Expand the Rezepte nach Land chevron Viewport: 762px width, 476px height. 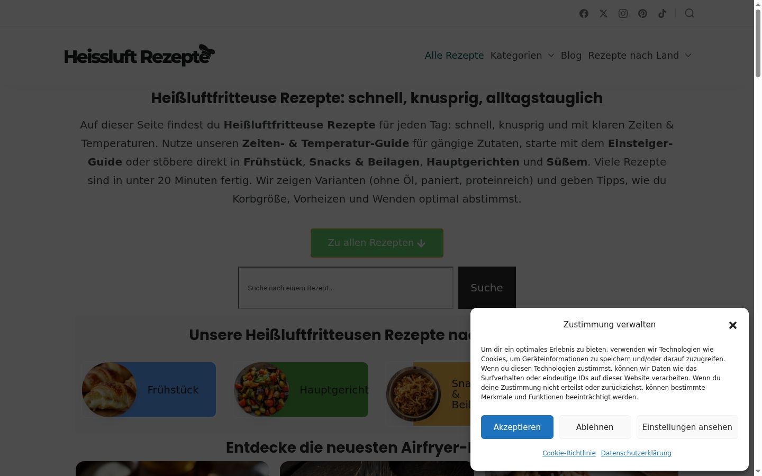(688, 56)
